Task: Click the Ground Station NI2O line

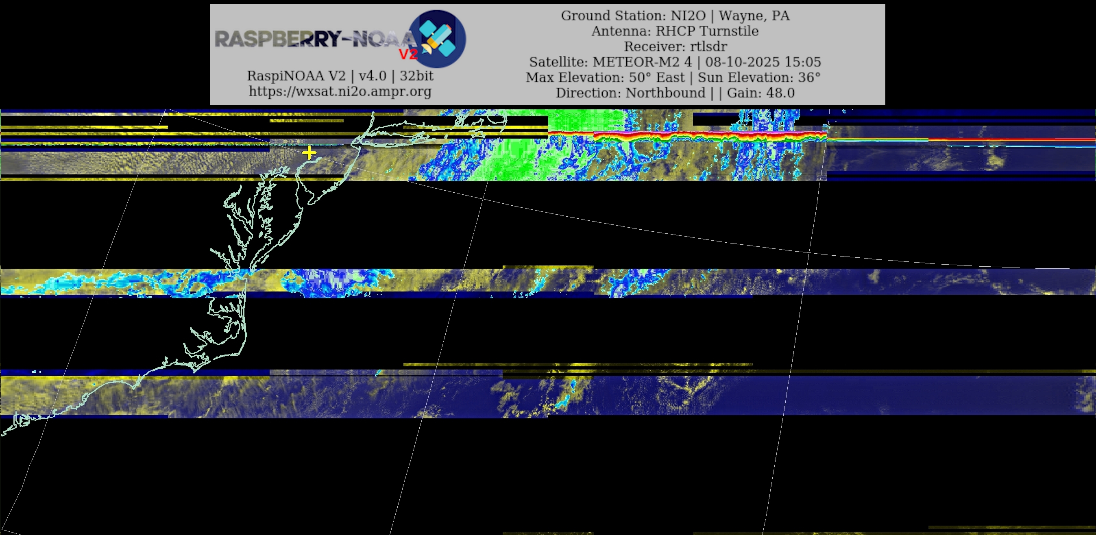Action: tap(675, 16)
